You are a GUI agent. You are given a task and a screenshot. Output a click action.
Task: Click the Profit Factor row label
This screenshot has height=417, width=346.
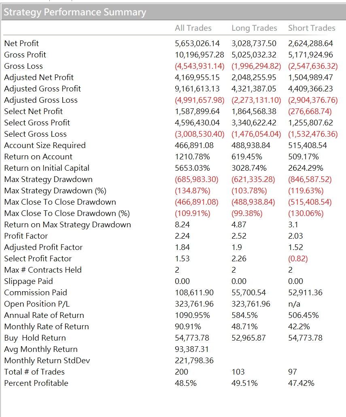pyautogui.click(x=26, y=236)
